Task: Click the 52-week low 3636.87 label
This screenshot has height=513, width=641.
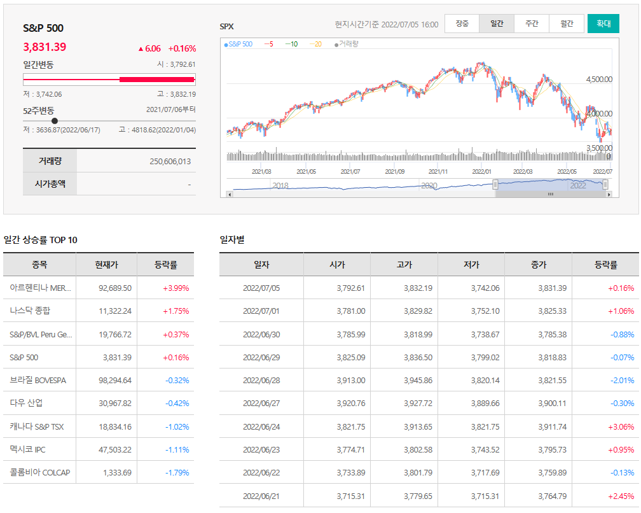Action: [61, 130]
